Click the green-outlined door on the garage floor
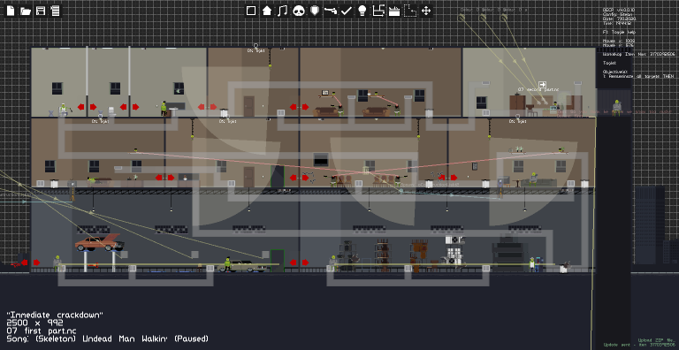The width and height of the screenshot is (679, 350). pyautogui.click(x=277, y=261)
